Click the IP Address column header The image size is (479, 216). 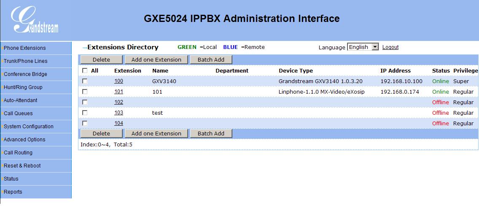[x=396, y=70]
